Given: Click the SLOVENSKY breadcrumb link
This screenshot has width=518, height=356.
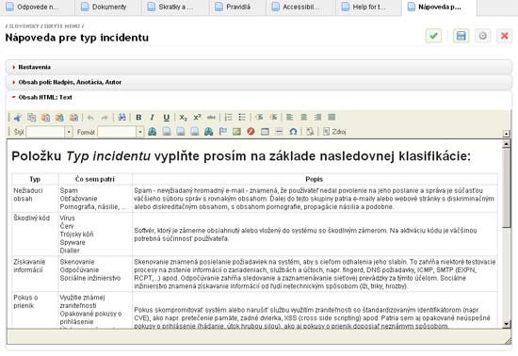Looking at the screenshot, I should coord(24,26).
